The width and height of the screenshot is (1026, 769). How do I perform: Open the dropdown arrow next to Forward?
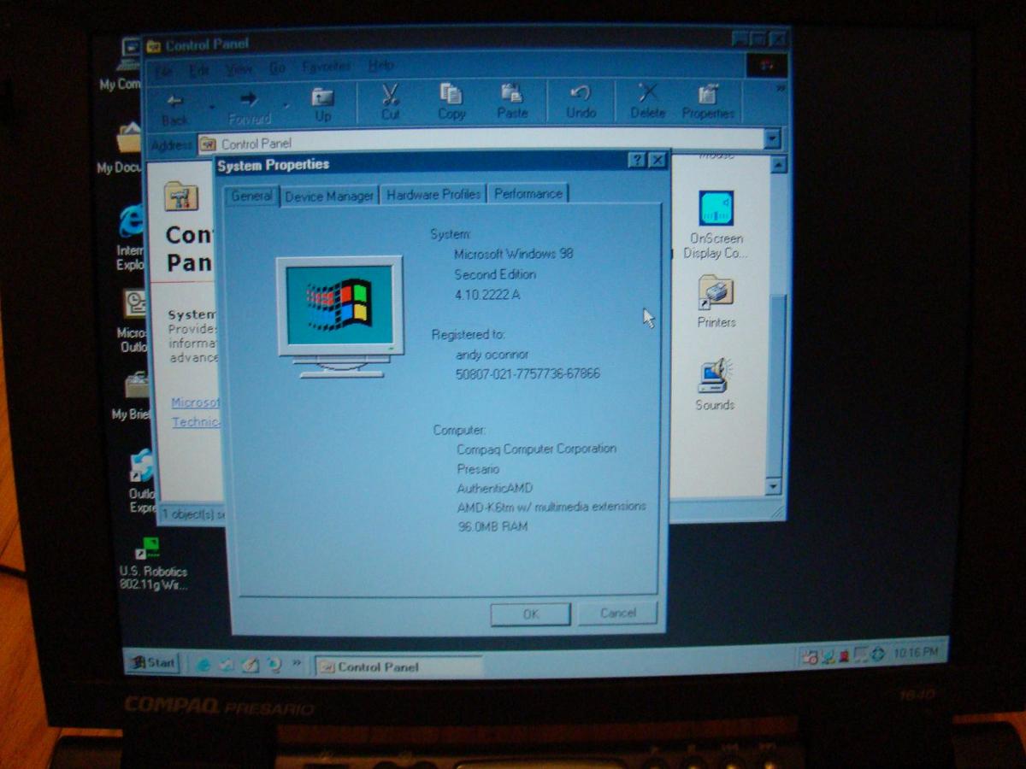pyautogui.click(x=286, y=105)
